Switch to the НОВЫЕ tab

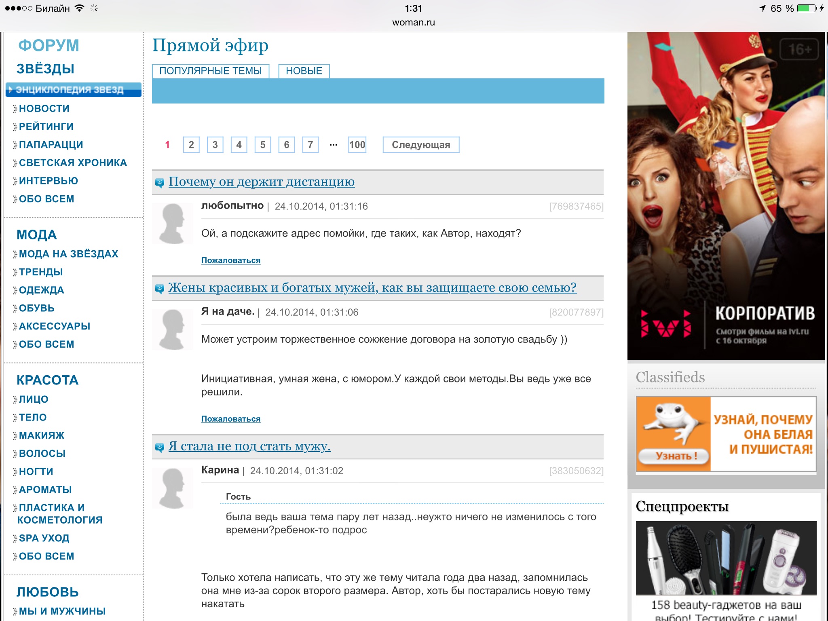click(304, 71)
